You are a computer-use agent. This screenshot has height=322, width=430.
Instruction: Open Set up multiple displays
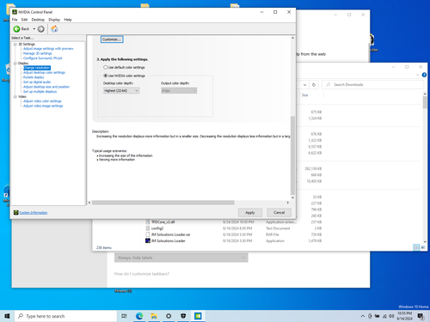click(x=40, y=92)
